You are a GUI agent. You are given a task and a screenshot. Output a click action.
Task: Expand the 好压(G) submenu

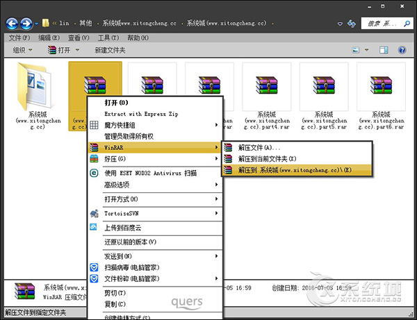155,159
